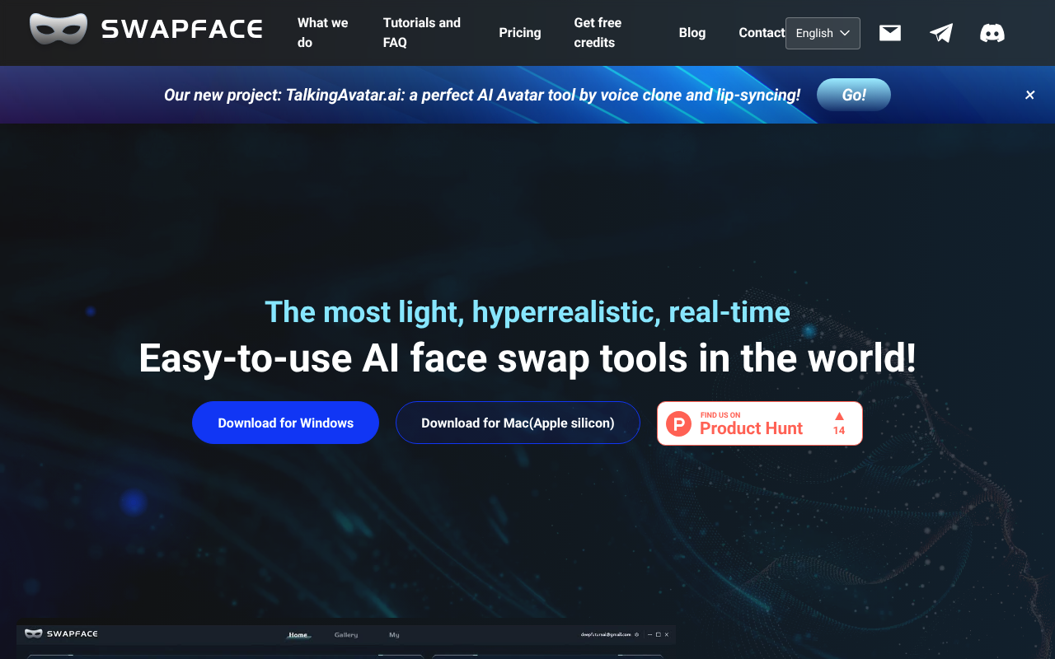
Task: Select Gallery tab in app preview
Action: pos(346,634)
